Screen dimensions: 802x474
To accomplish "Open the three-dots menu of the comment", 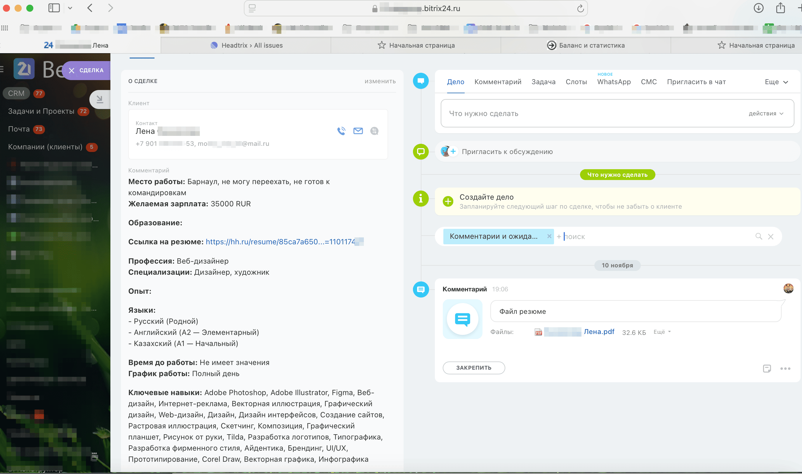I will point(785,369).
